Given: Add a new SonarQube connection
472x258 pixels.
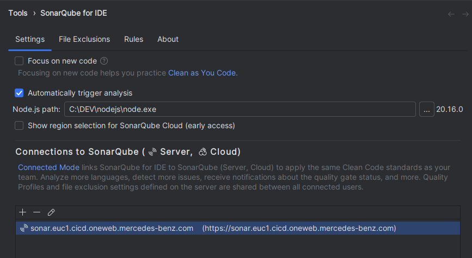Looking at the screenshot, I should (x=22, y=212).
